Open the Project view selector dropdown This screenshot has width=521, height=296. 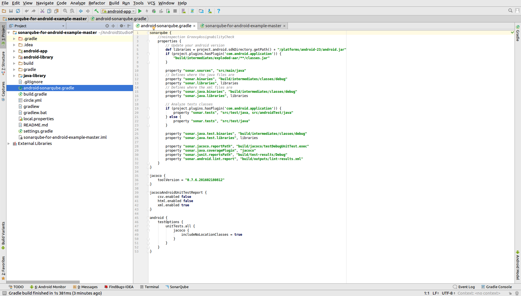click(37, 26)
